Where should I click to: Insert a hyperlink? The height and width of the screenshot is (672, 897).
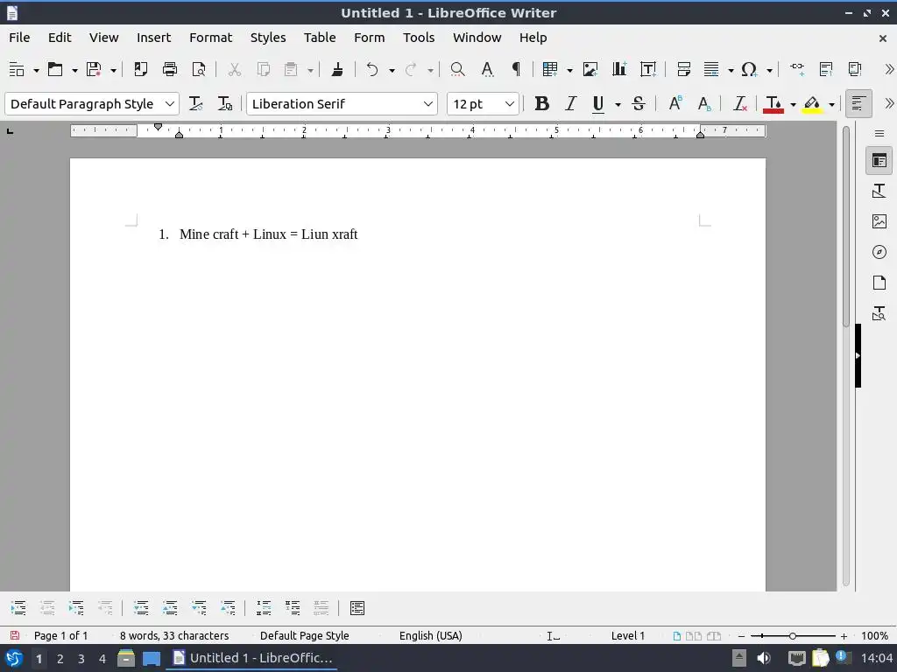pos(797,70)
